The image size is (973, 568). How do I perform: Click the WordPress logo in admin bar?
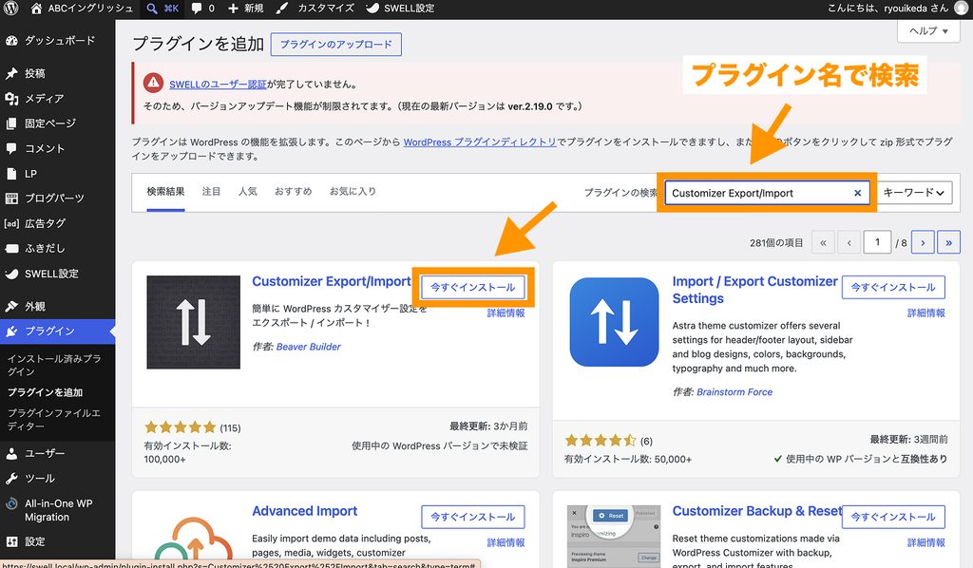[11, 9]
